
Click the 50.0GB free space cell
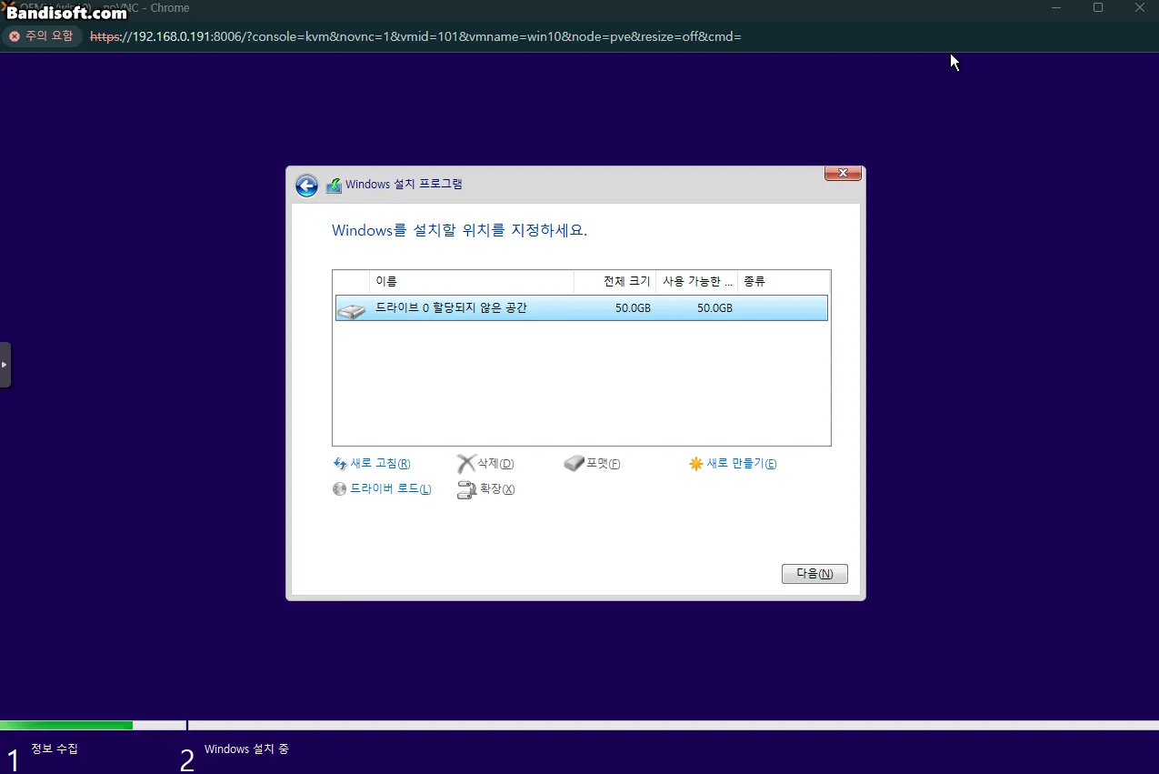click(x=714, y=308)
